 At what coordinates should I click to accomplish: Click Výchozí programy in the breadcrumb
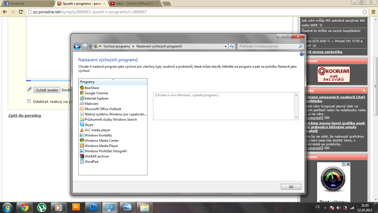pos(116,46)
